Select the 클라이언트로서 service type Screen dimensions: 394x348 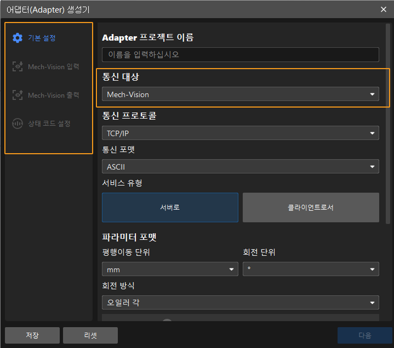(x=311, y=207)
